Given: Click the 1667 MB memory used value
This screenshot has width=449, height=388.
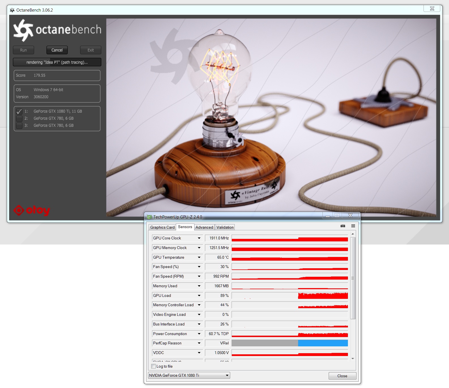Looking at the screenshot, I should pyautogui.click(x=217, y=286).
